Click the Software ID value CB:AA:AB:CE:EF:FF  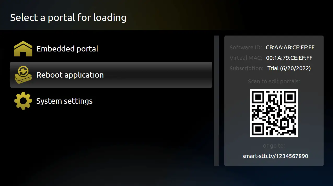(x=290, y=48)
